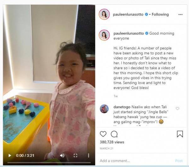The height and width of the screenshot is (167, 189).
Task: Open the three-dot post options menu
Action: [x=180, y=15]
